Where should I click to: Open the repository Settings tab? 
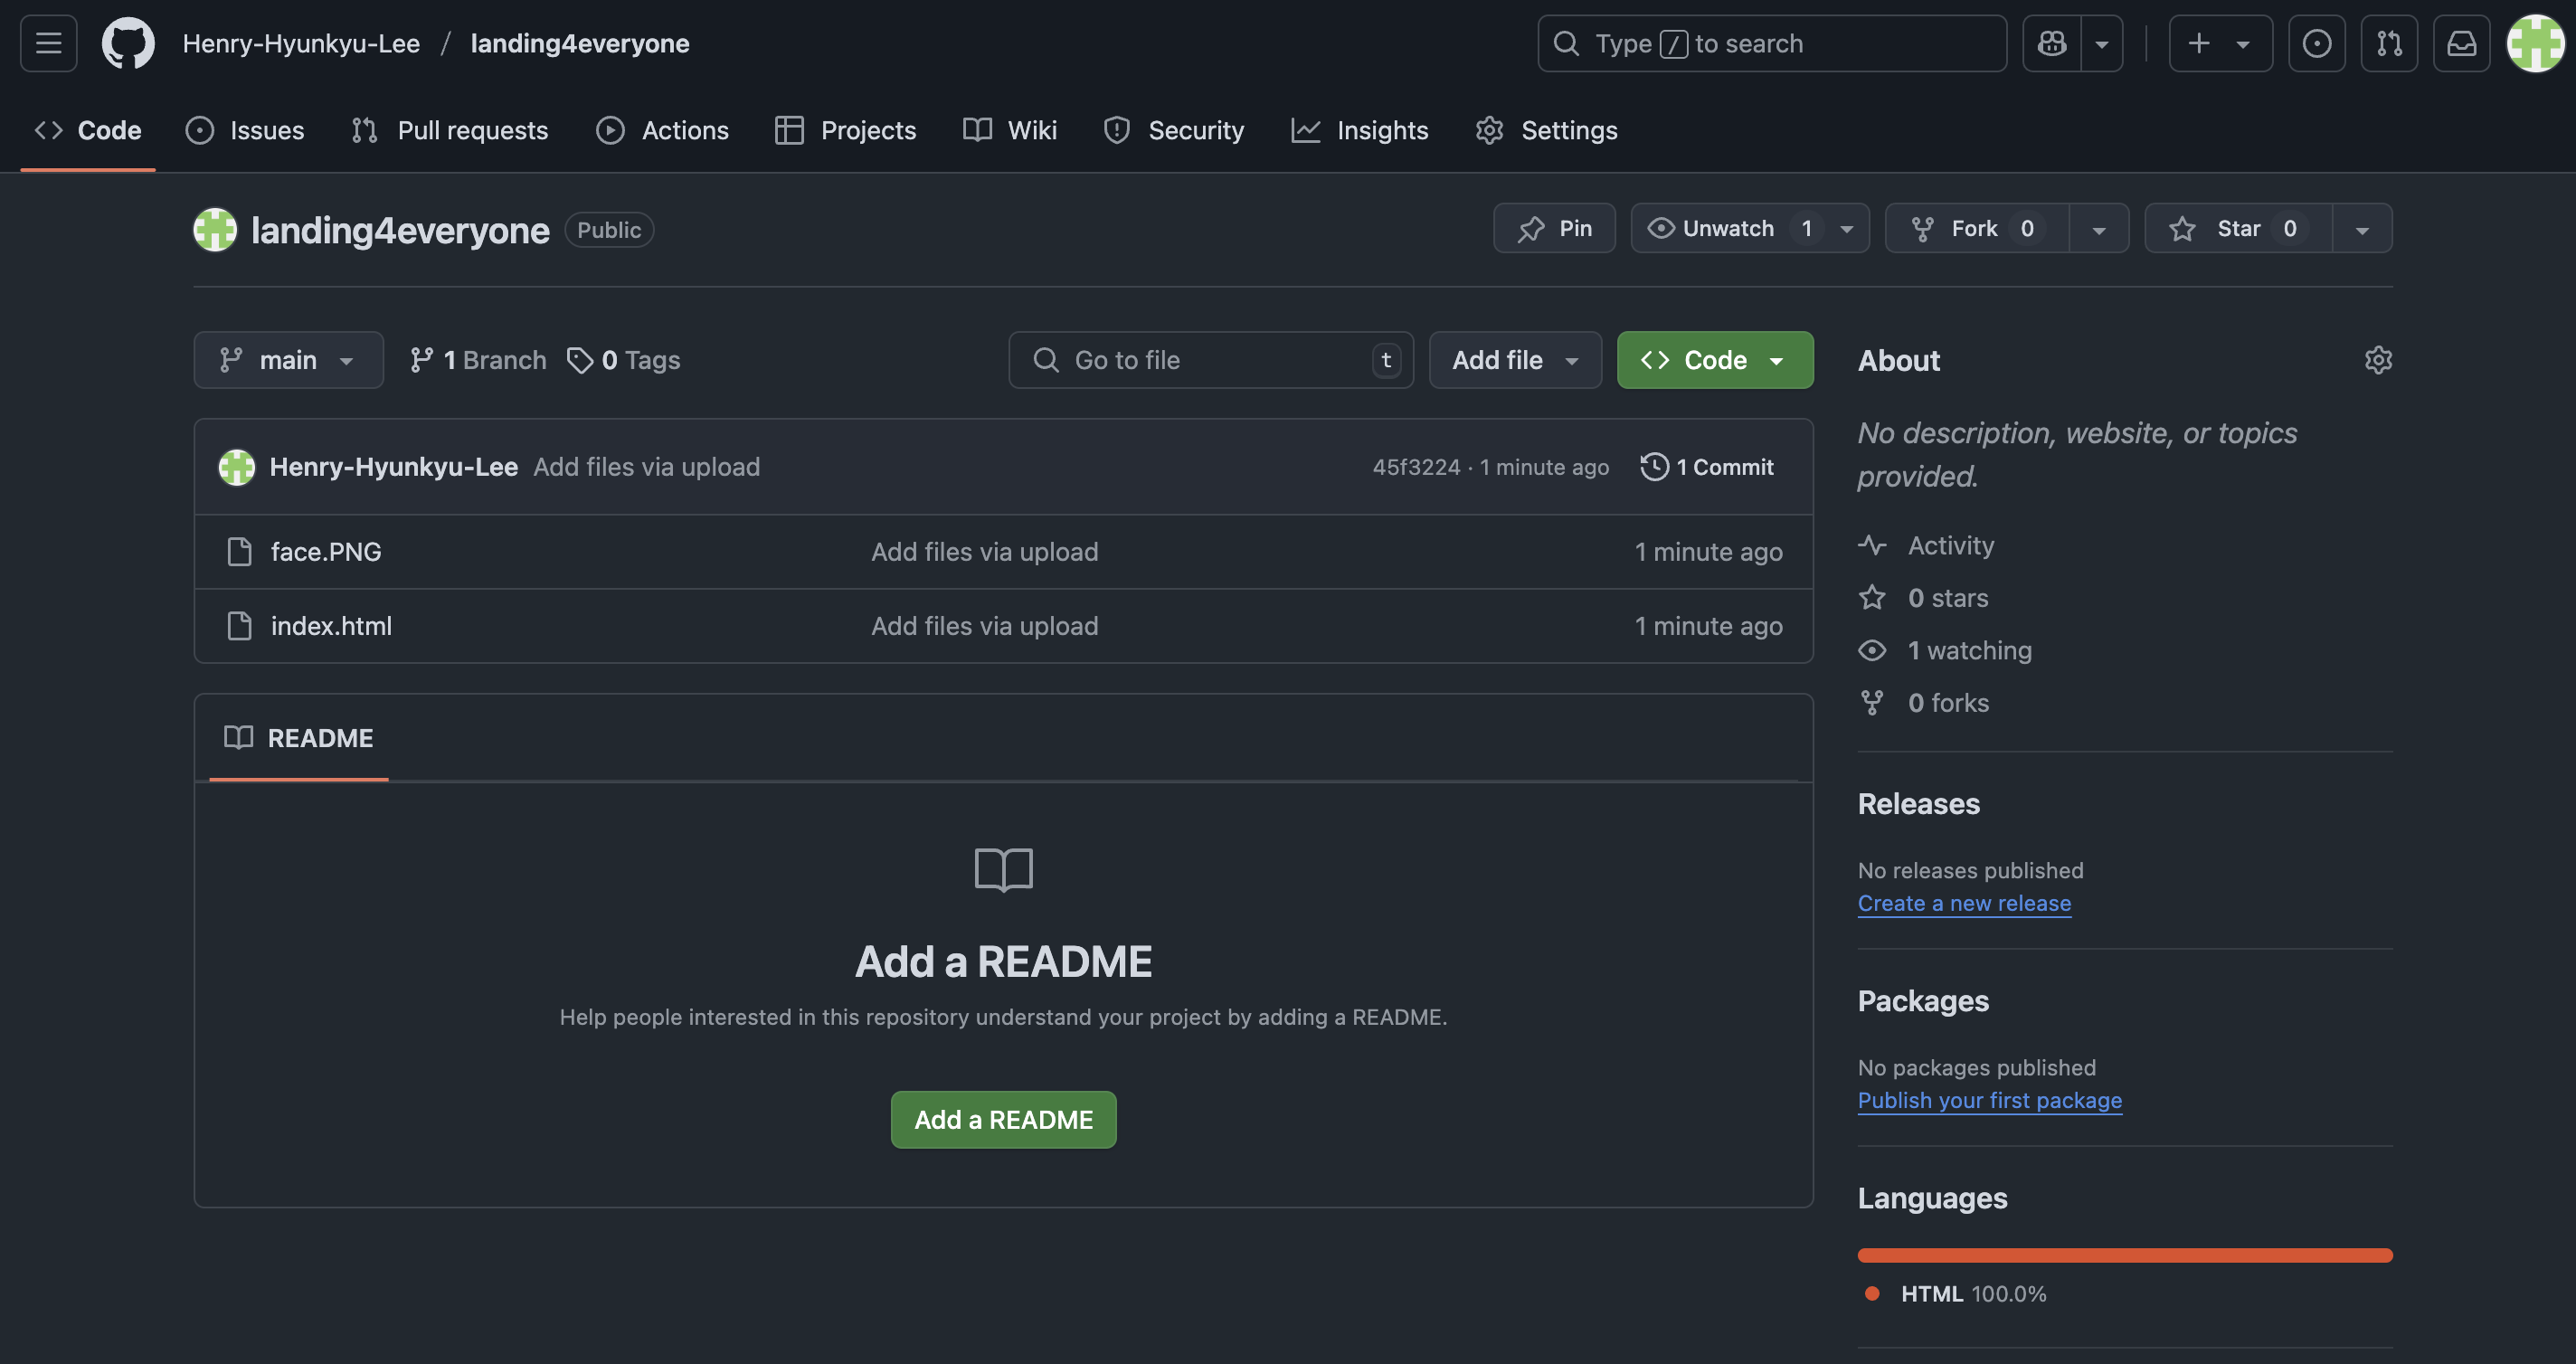tap(1546, 130)
